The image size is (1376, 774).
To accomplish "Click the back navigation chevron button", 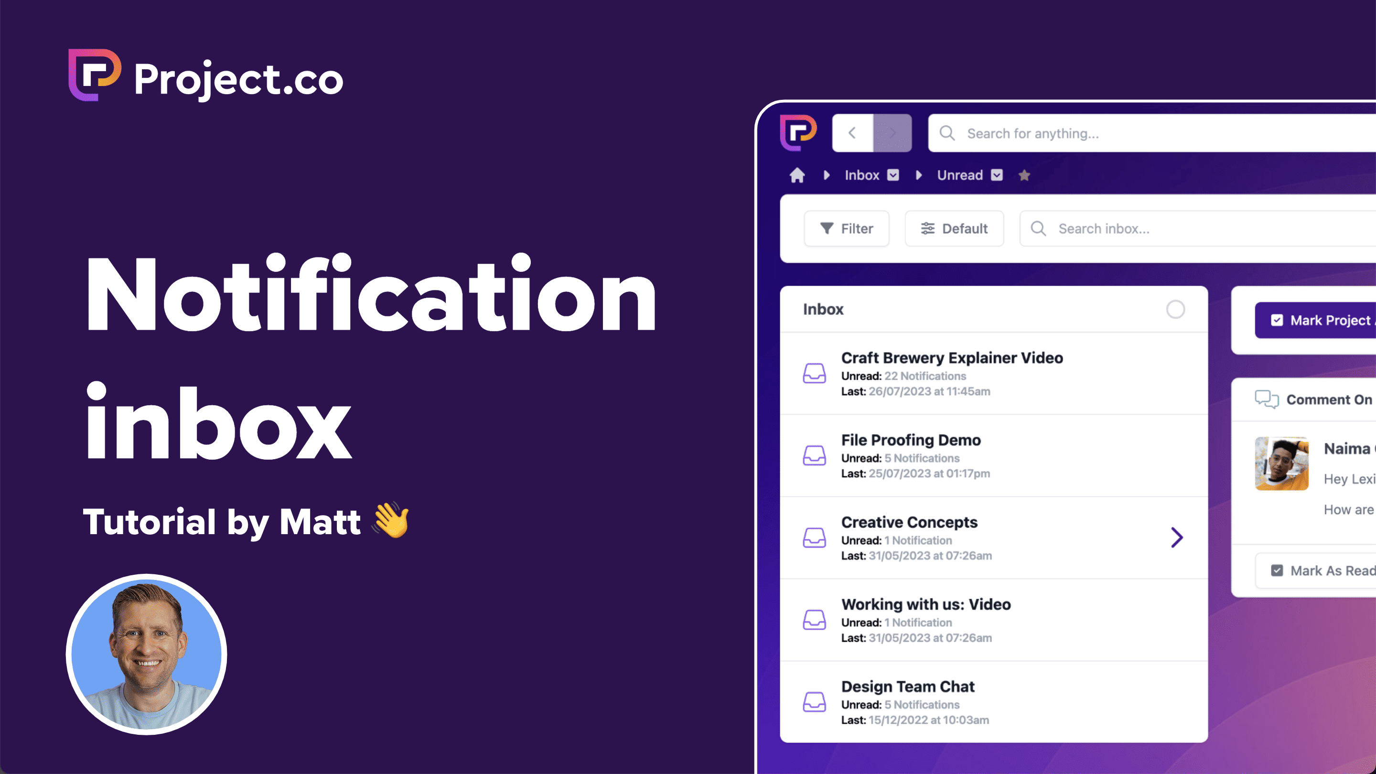I will 852,132.
